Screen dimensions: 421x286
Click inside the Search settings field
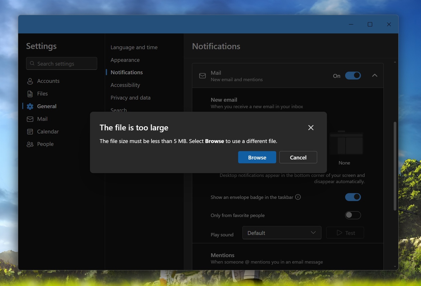coord(61,63)
